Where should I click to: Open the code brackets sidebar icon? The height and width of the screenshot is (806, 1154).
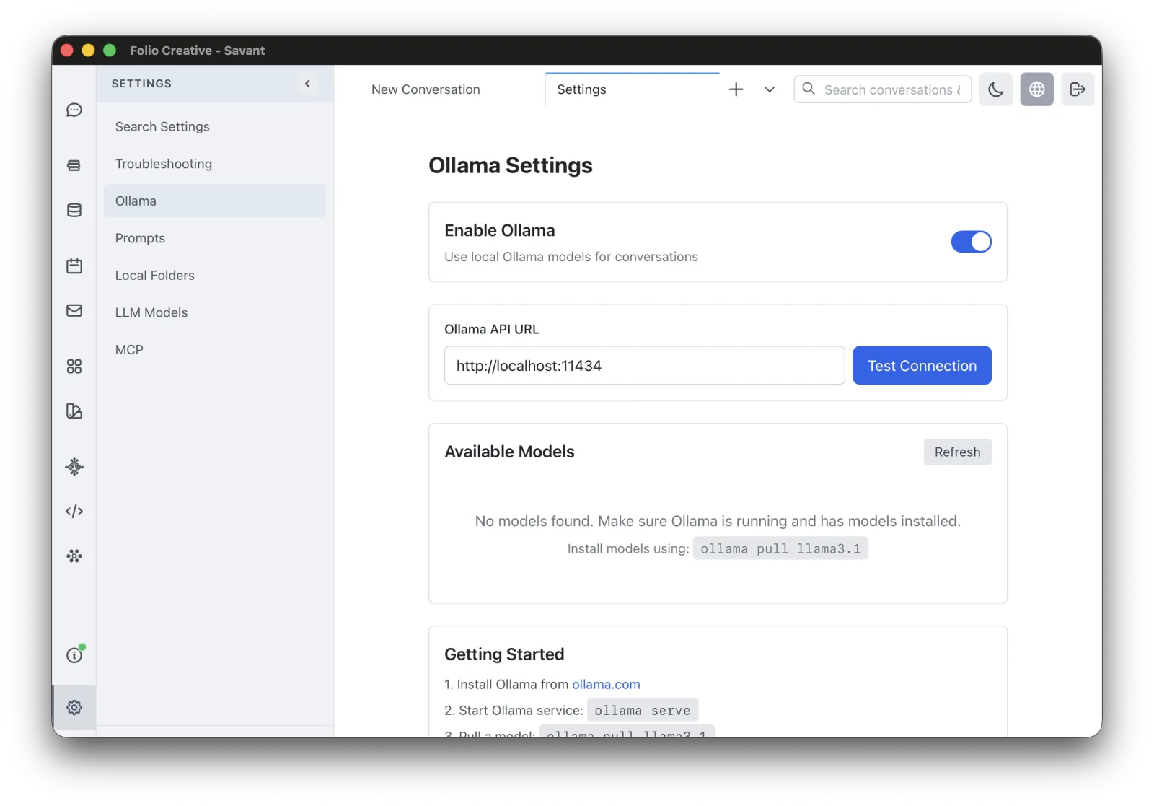[74, 512]
